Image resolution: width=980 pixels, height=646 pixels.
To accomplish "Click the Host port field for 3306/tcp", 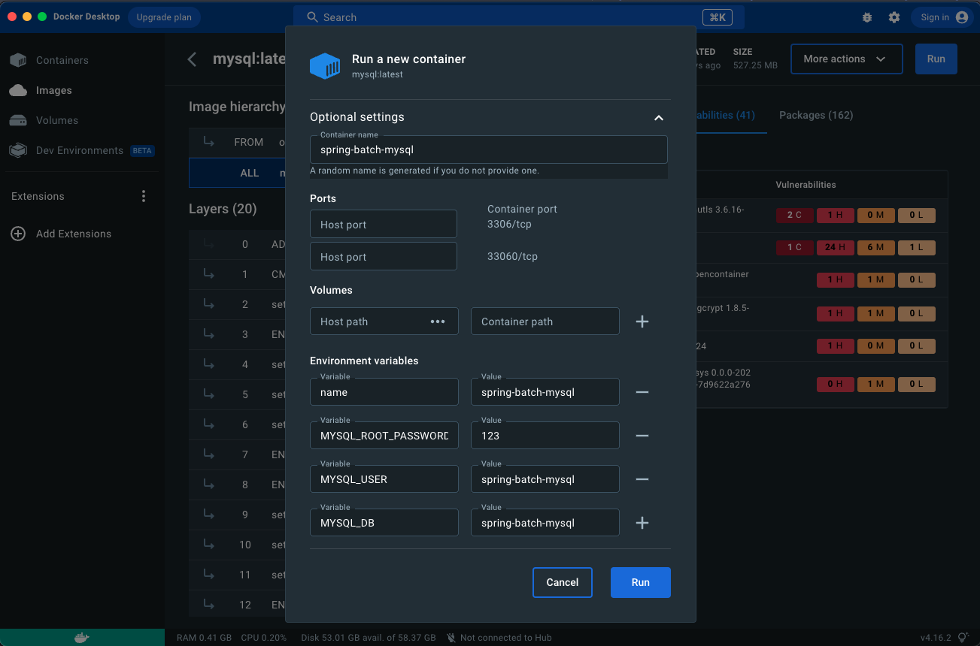I will (384, 224).
